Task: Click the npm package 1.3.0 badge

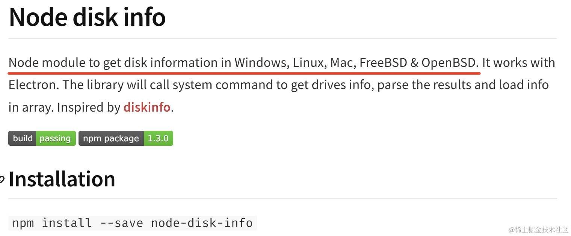Action: [125, 138]
